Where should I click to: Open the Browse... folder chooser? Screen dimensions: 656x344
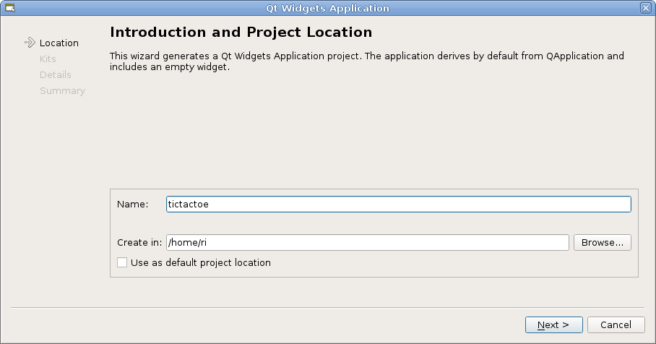pyautogui.click(x=602, y=243)
